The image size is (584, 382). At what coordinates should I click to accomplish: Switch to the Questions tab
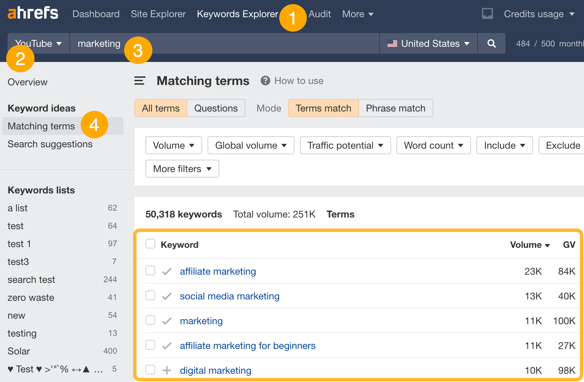216,108
